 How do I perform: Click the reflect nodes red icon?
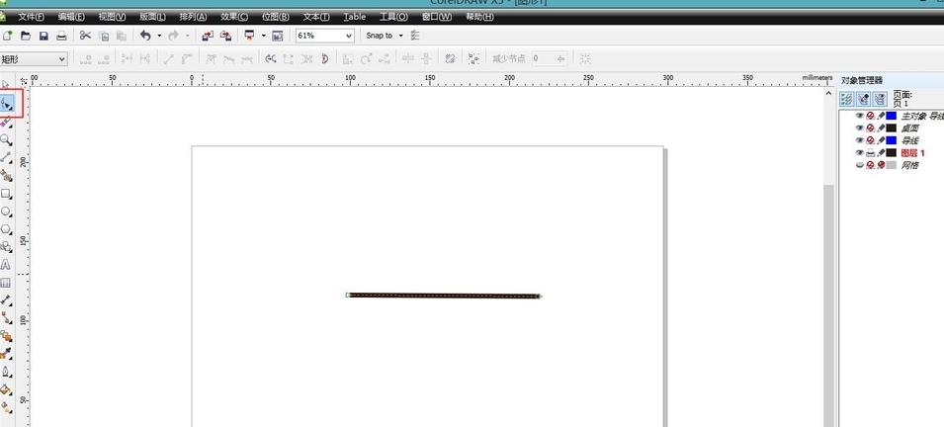pyautogui.click(x=325, y=58)
